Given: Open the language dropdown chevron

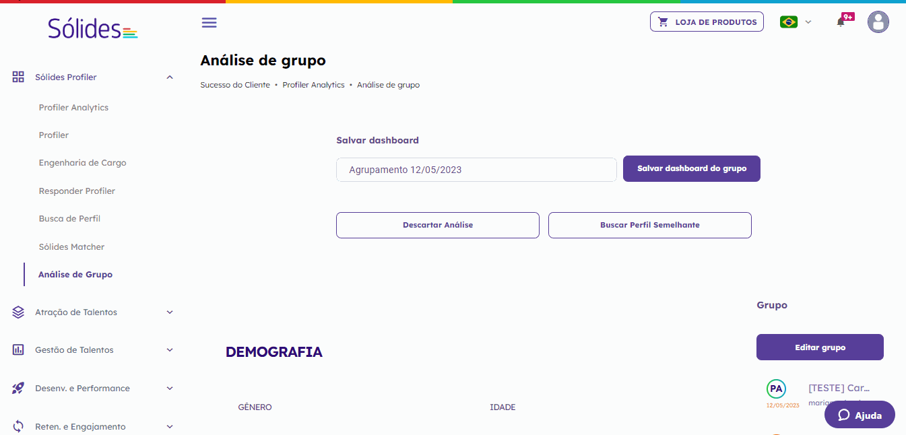Looking at the screenshot, I should pyautogui.click(x=808, y=22).
